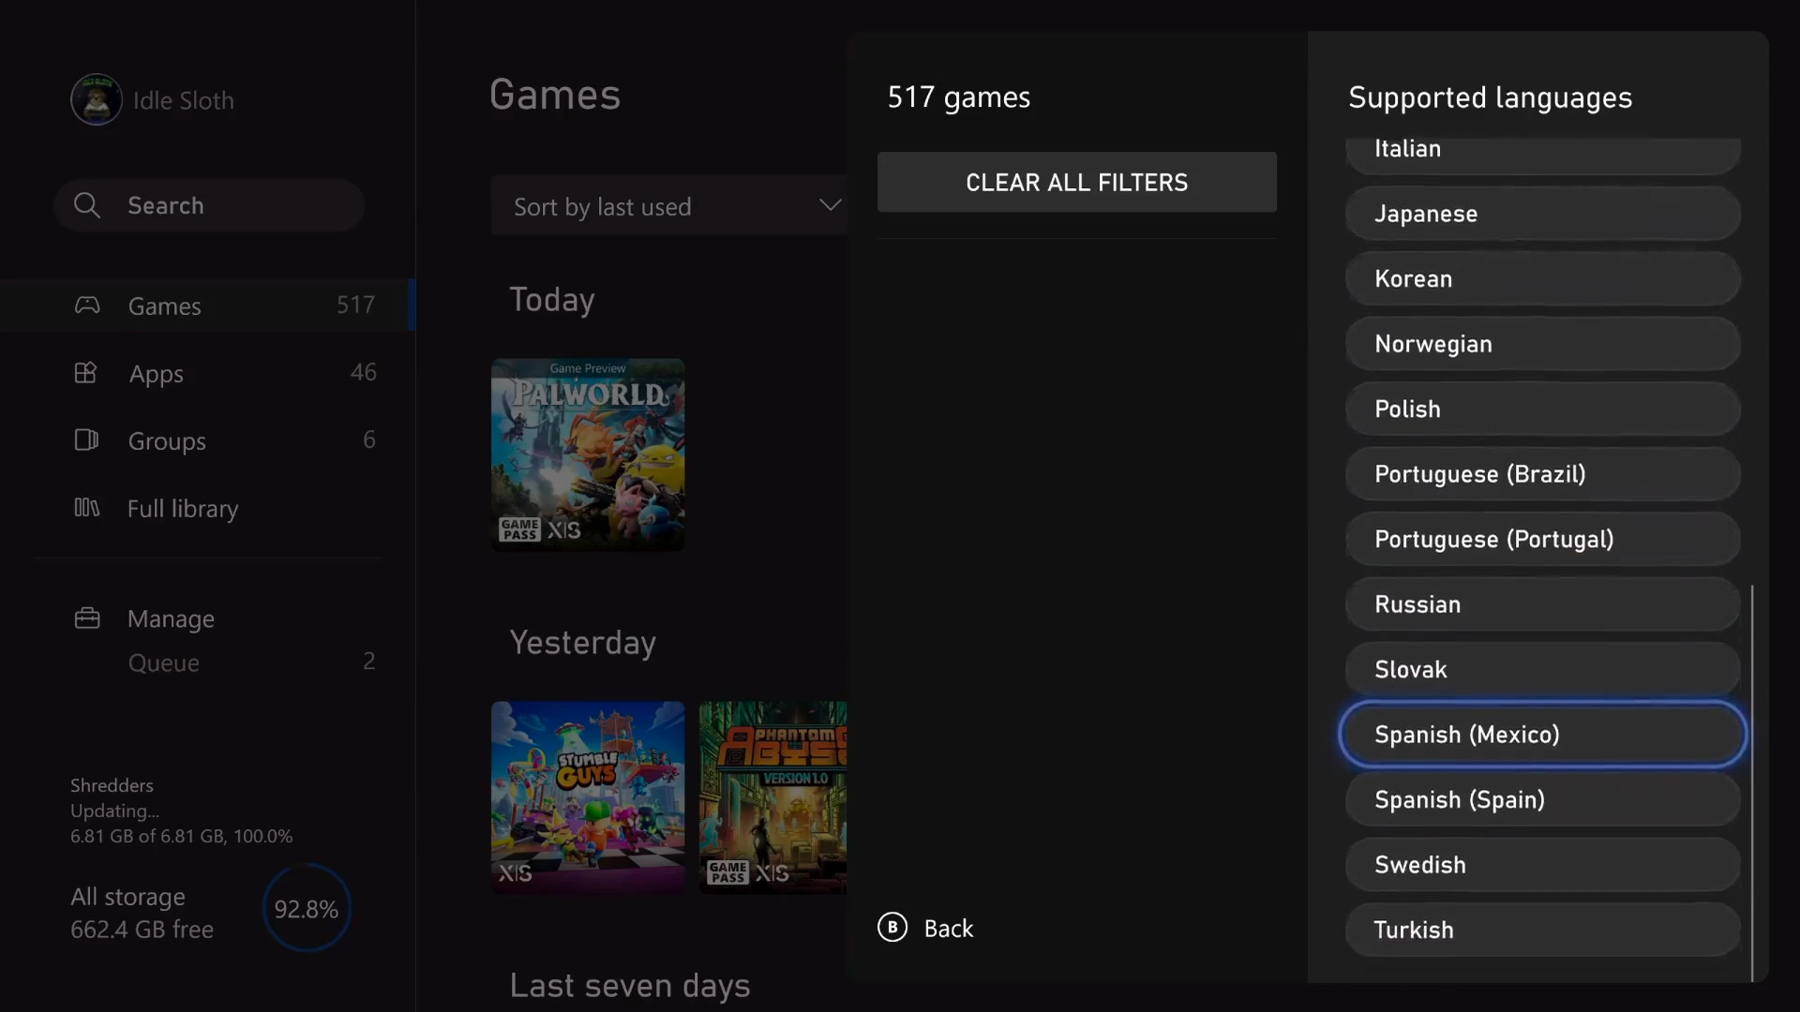The image size is (1800, 1012).
Task: Click the 92.8% storage progress ring
Action: pos(307,909)
